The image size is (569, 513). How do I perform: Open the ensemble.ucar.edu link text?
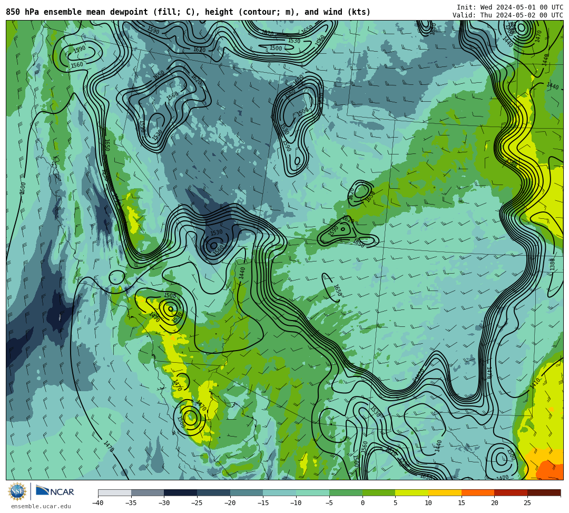tap(41, 506)
